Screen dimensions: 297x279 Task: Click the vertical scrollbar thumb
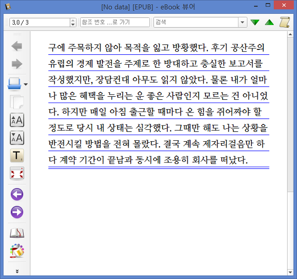pos(290,115)
